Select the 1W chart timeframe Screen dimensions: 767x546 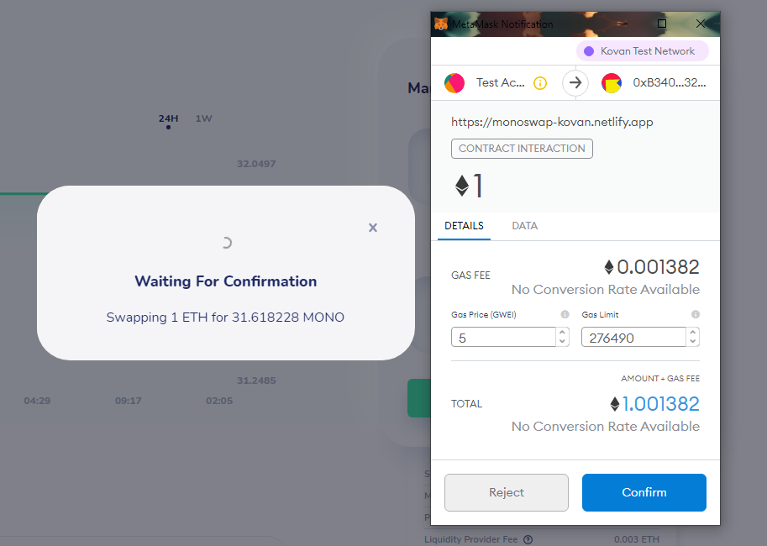click(203, 118)
